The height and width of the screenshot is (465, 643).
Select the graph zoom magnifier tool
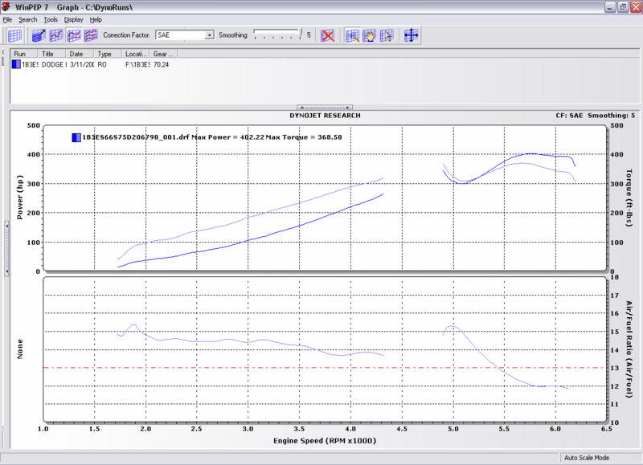tap(352, 35)
